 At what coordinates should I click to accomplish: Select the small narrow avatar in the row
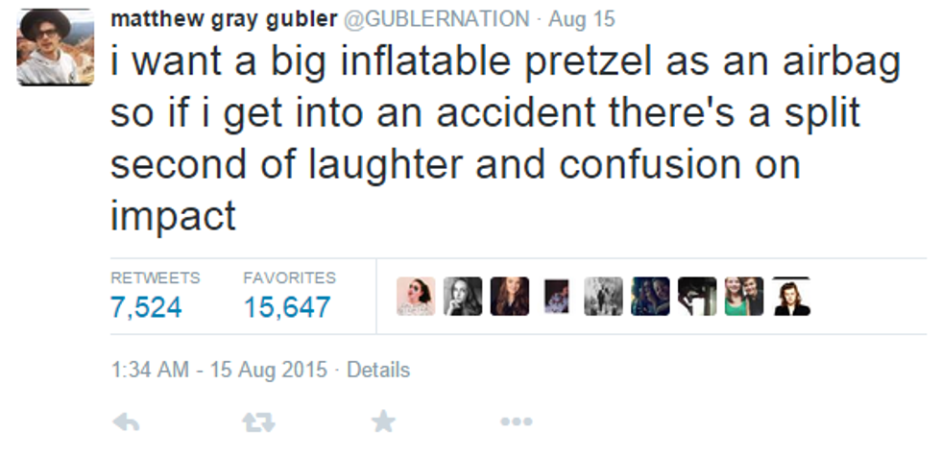point(557,296)
